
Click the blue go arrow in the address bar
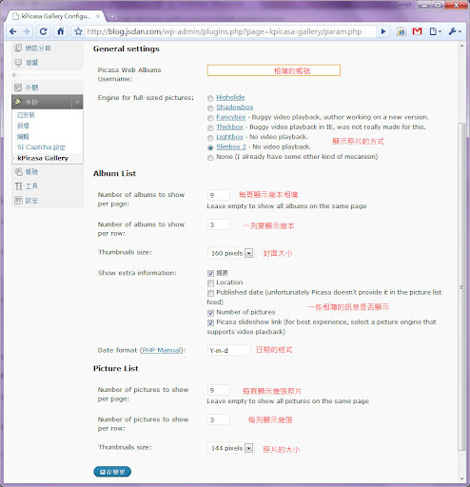click(383, 31)
